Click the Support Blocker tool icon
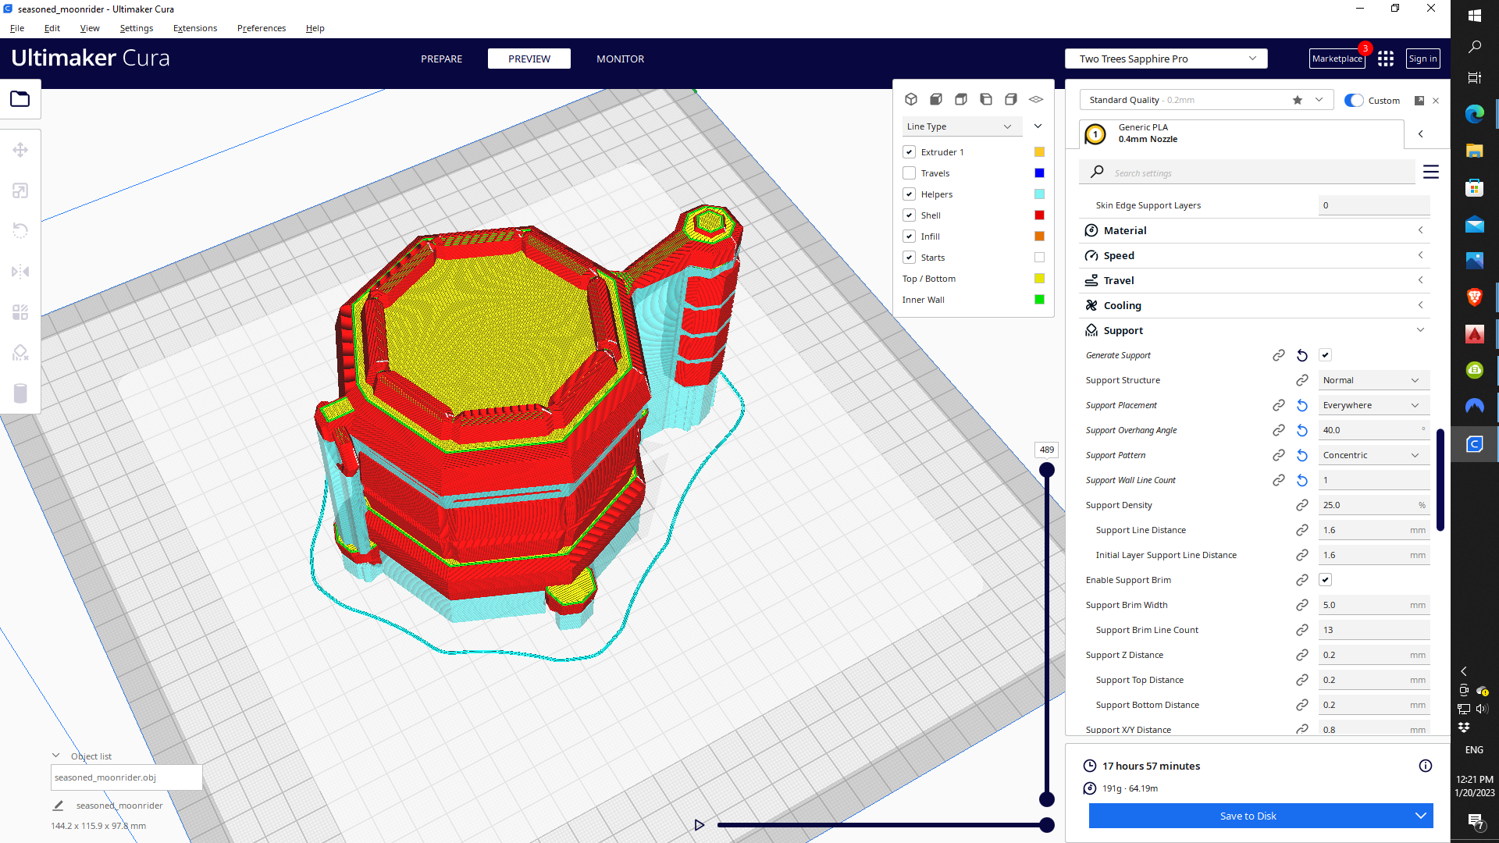The image size is (1499, 843). click(x=20, y=353)
